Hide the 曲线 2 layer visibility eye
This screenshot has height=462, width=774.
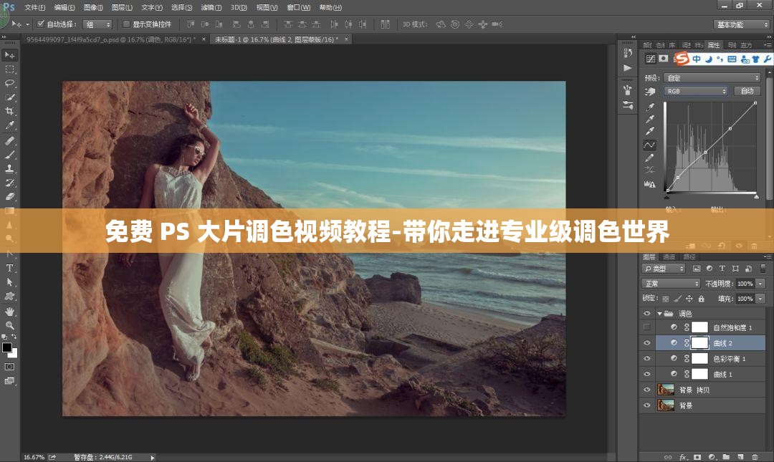coord(647,342)
